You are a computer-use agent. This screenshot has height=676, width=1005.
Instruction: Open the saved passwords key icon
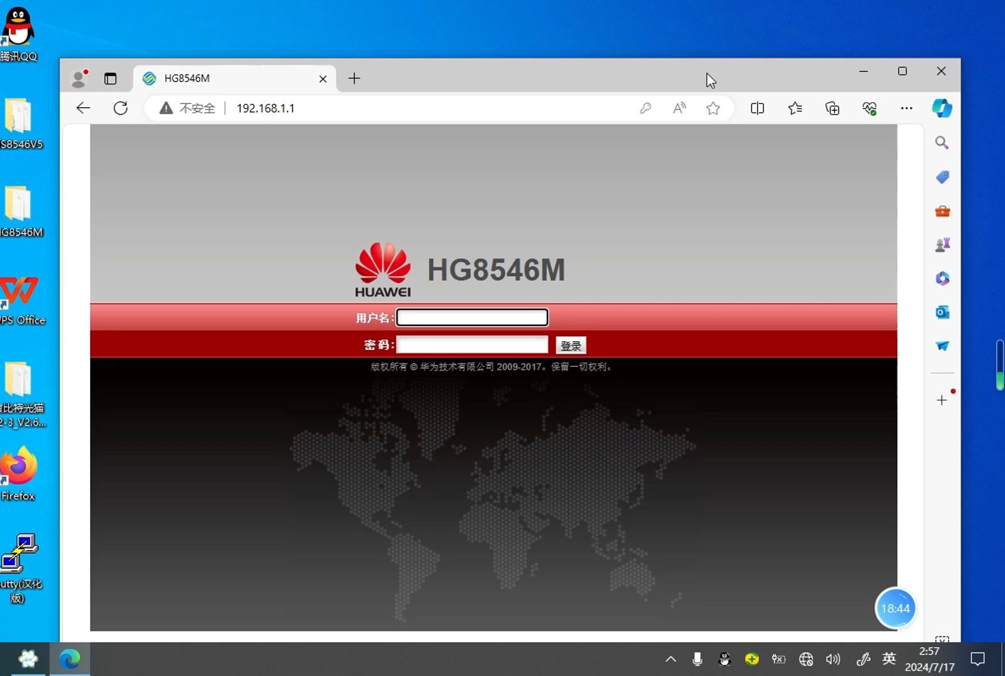645,108
